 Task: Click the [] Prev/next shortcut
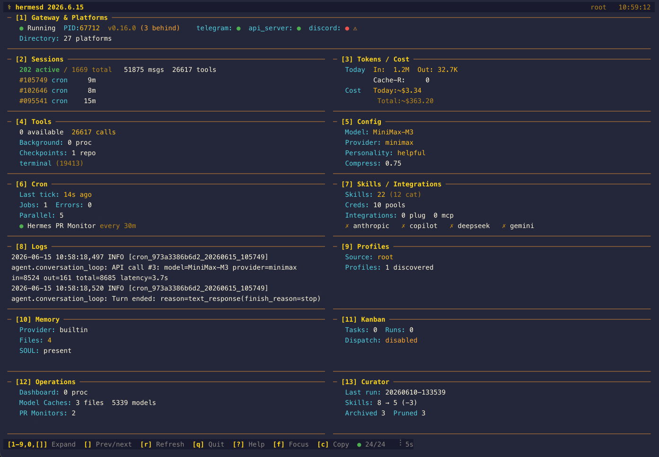click(x=108, y=444)
